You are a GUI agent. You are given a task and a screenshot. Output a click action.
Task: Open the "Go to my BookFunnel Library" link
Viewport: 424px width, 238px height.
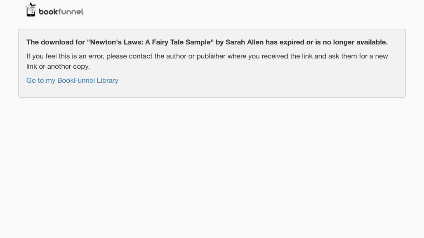tap(72, 80)
